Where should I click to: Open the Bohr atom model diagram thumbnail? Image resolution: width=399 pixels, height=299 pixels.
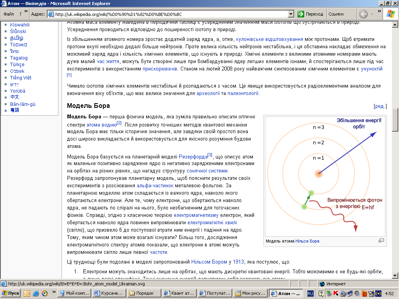click(325, 176)
